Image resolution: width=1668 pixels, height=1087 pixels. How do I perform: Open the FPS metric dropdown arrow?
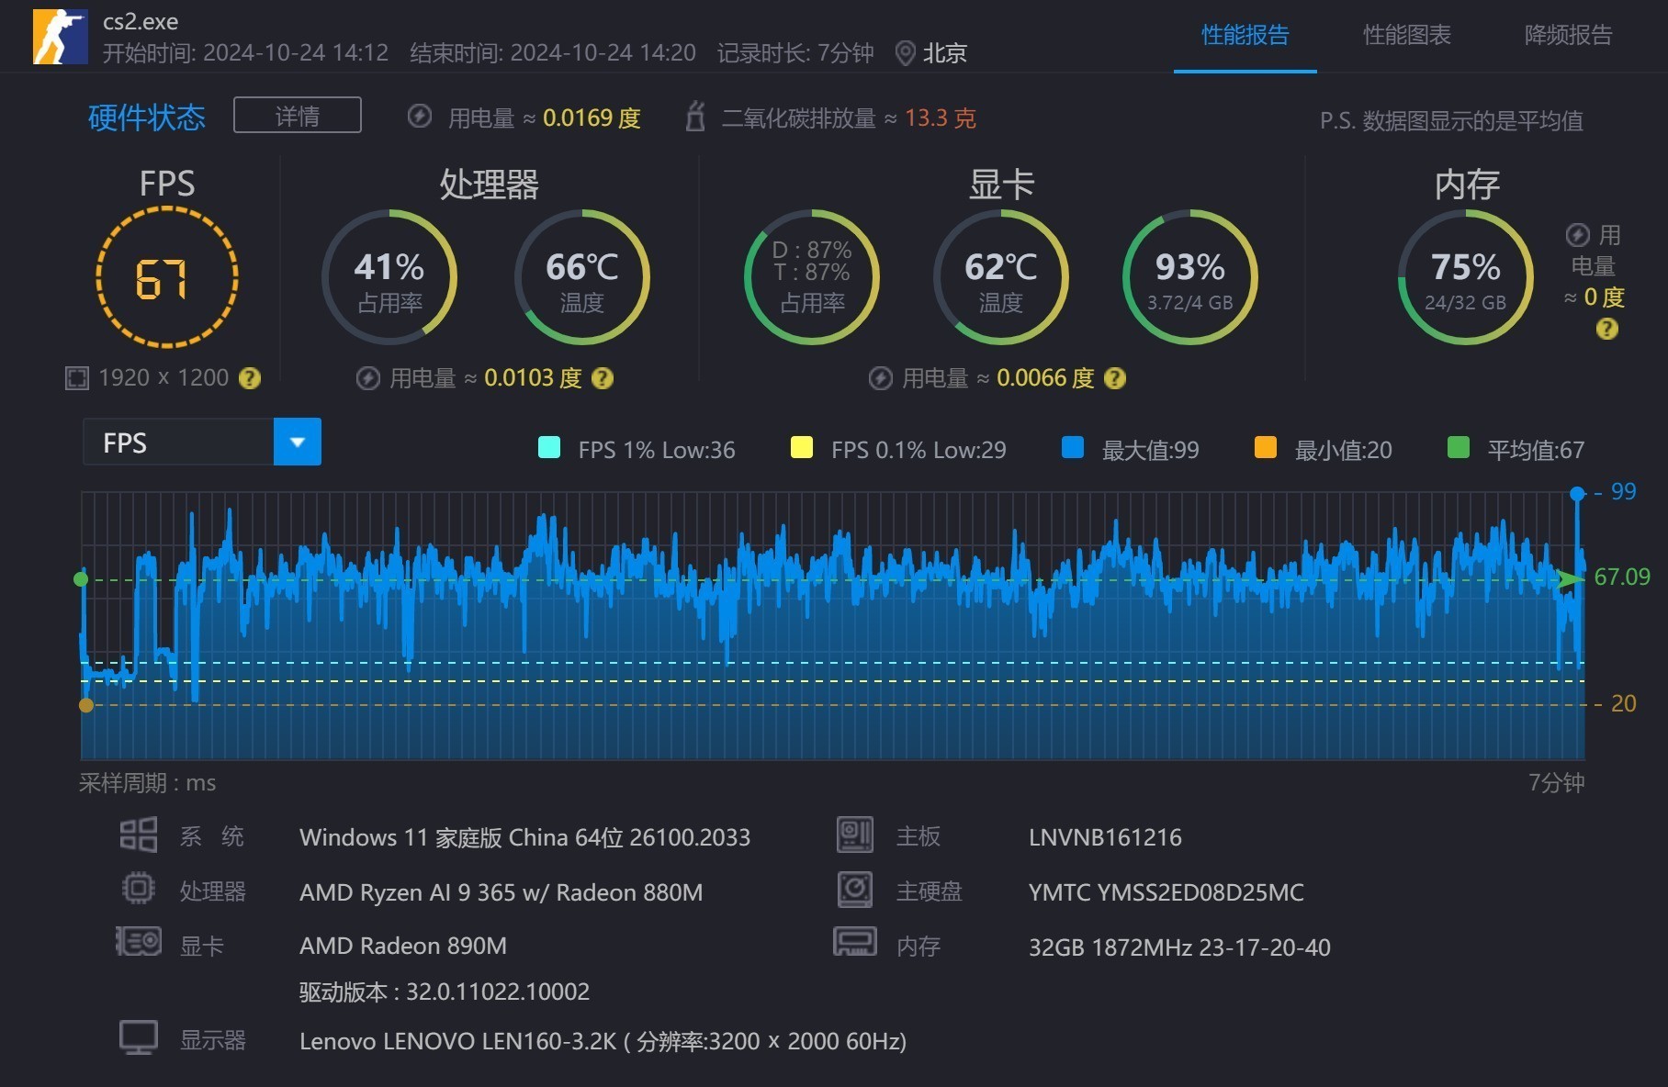pos(298,442)
